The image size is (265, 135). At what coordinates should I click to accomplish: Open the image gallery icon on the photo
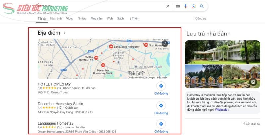pyautogui.click(x=253, y=82)
